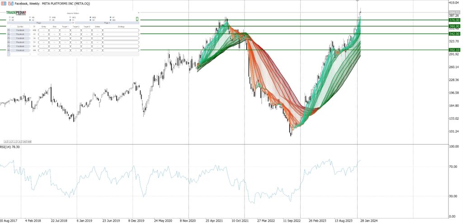Click the row icon beside the H1 Facebook row

coord(9,34)
